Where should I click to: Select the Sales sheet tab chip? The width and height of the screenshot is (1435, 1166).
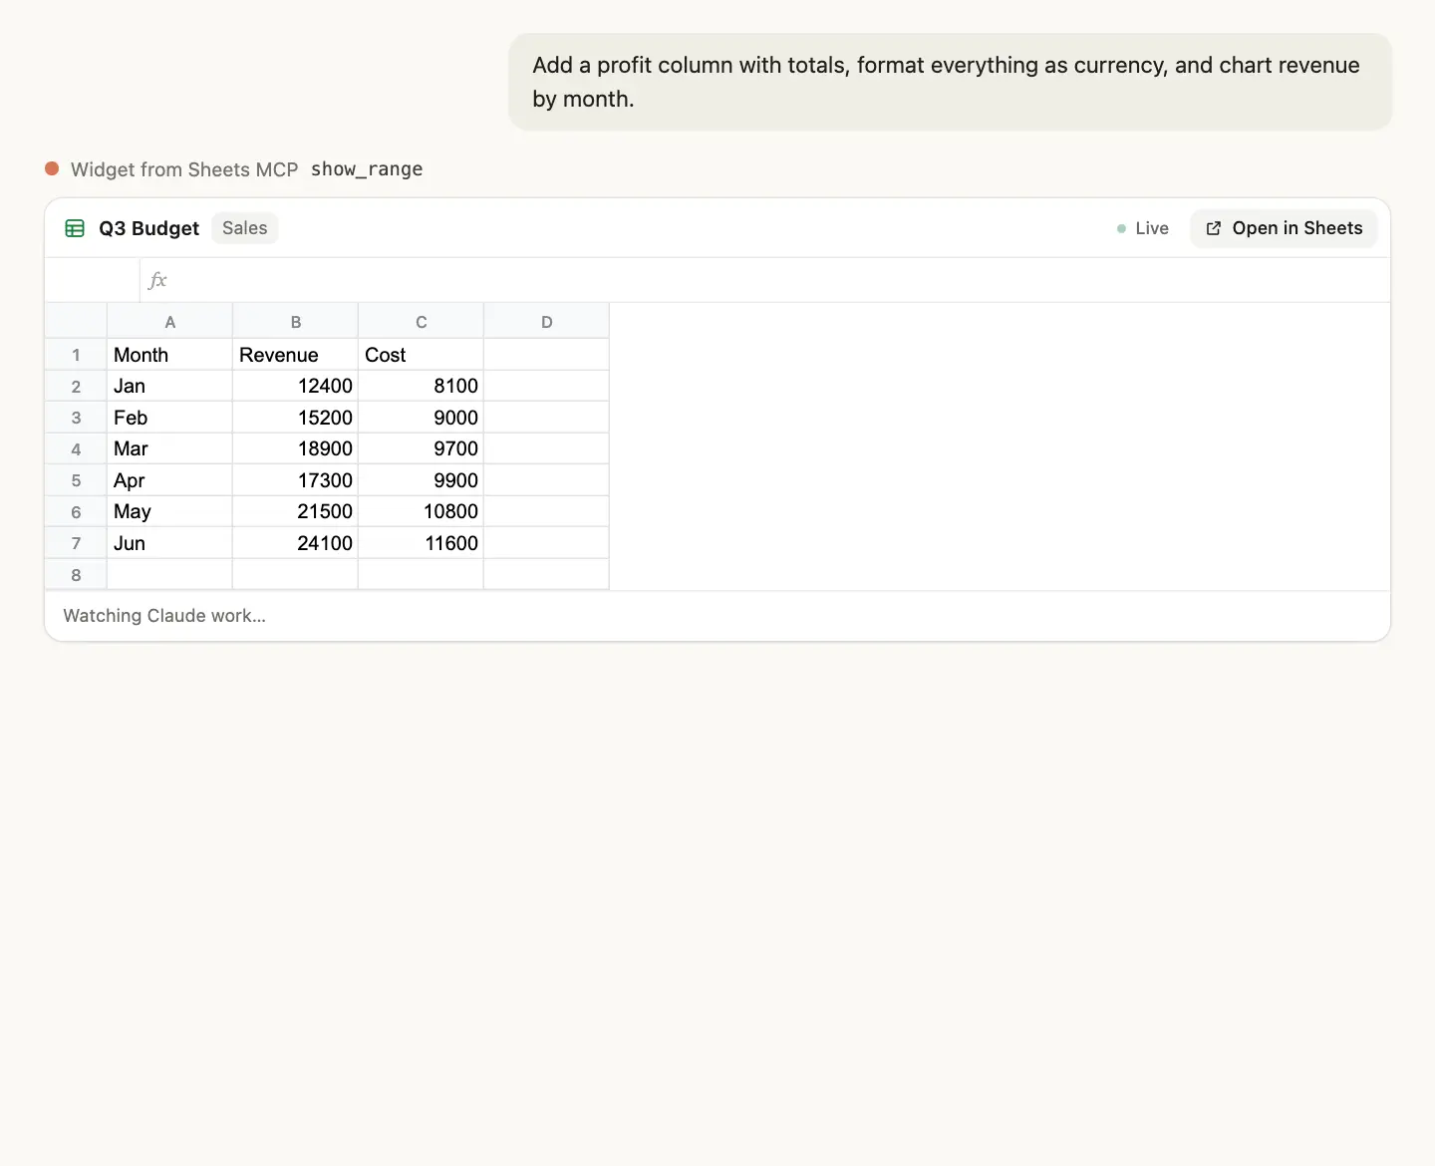point(245,228)
